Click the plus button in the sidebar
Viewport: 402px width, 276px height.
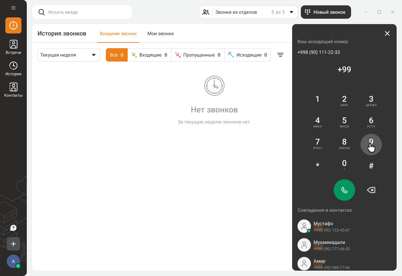13,244
